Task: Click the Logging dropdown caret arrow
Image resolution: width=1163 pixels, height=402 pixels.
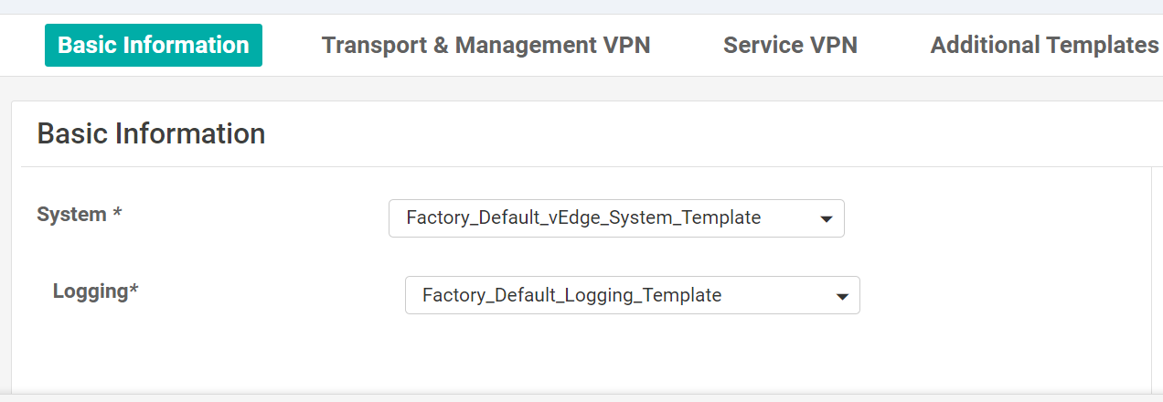Action: (x=841, y=296)
